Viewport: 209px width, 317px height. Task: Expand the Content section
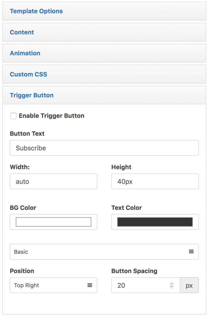(22, 32)
